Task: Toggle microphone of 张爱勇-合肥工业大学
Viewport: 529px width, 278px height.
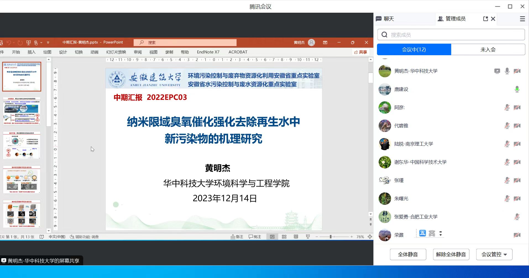Action: 517,217
